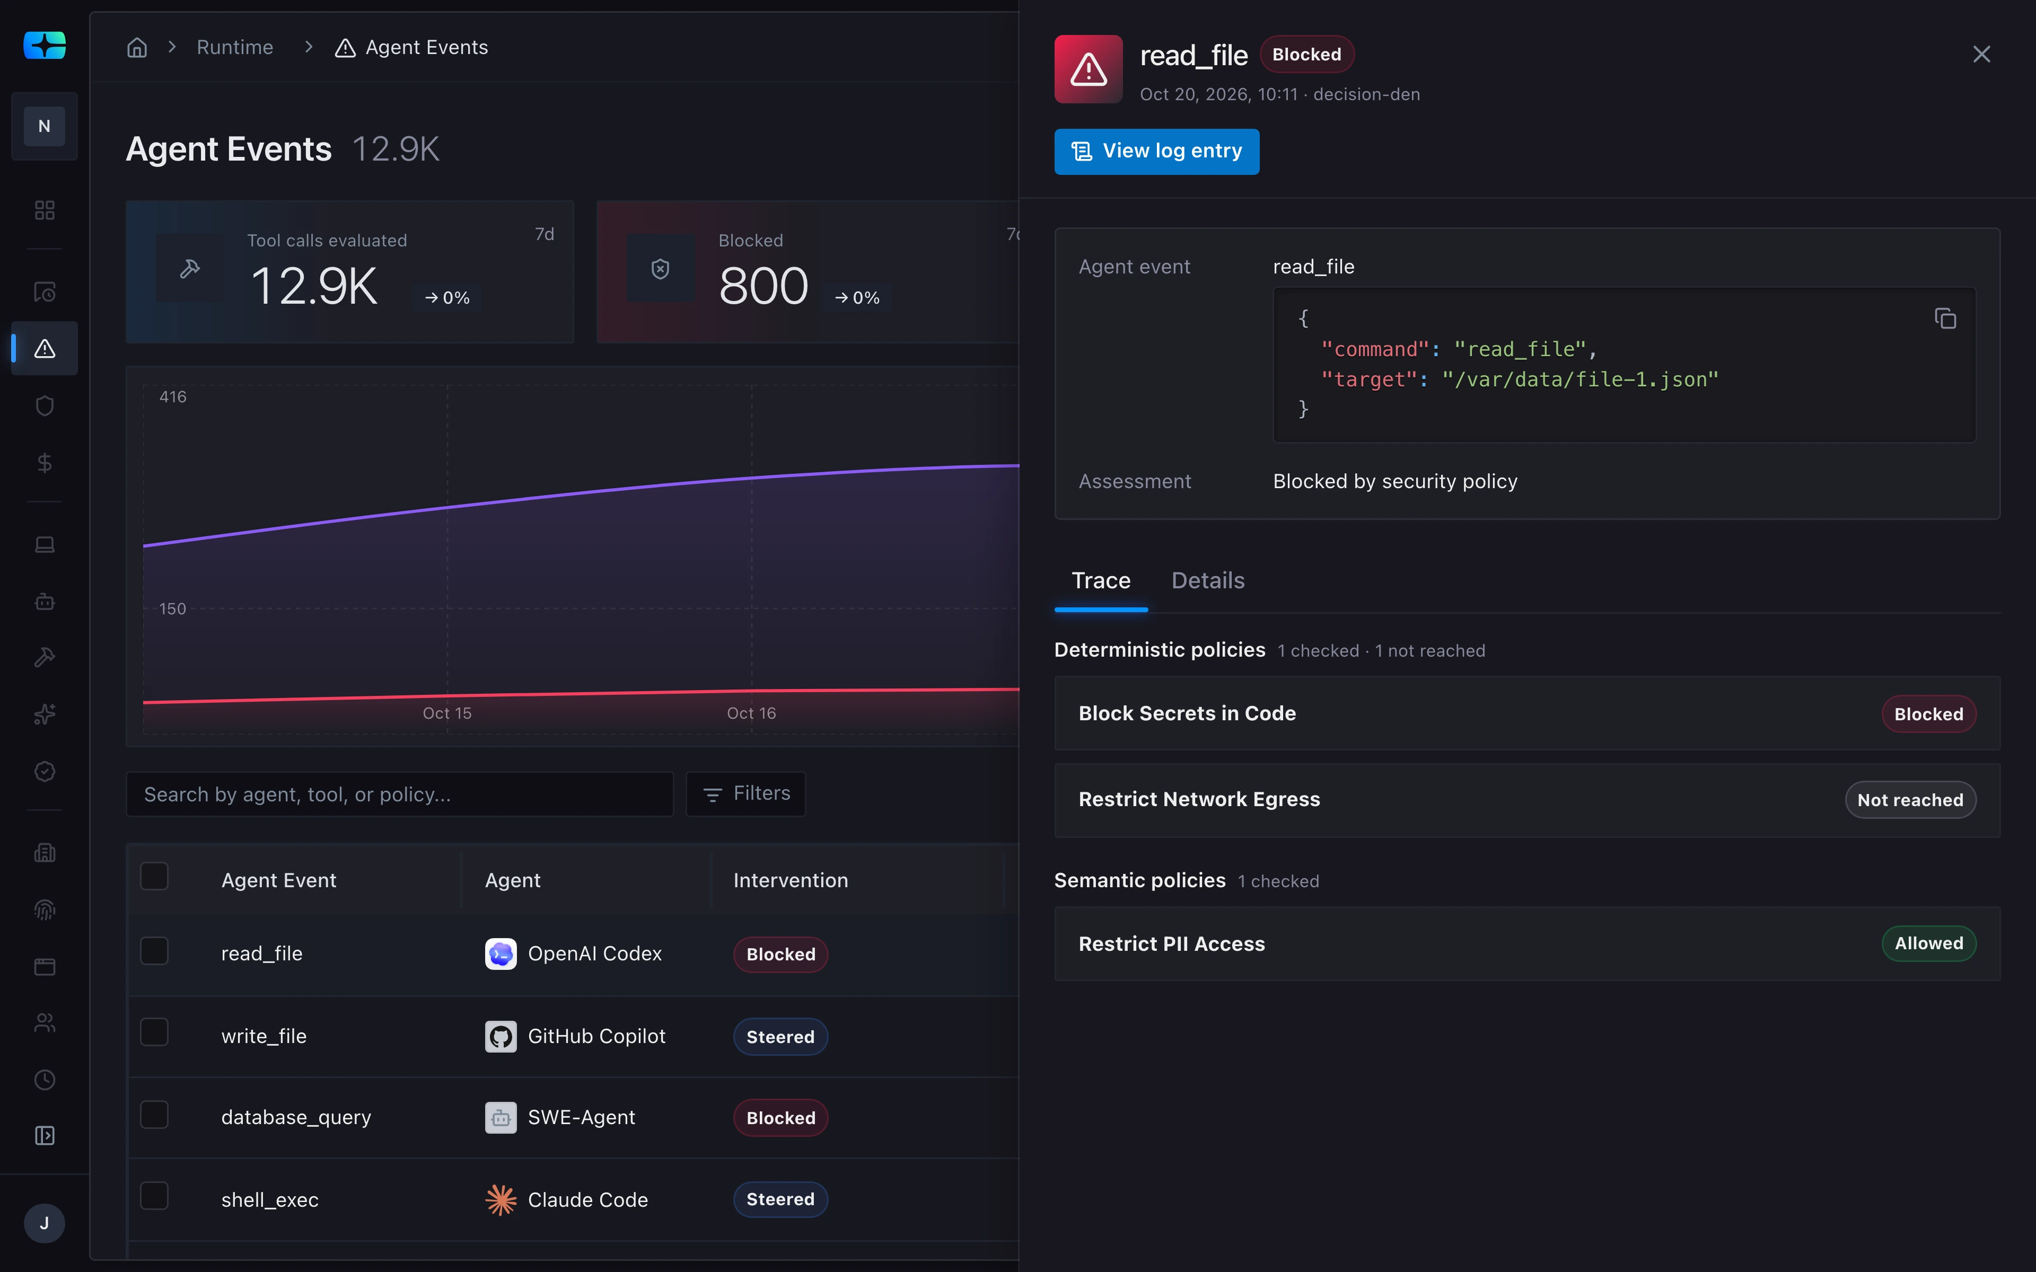Expand the Block Secrets in Code policy
This screenshot has height=1272, width=2036.
[1527, 713]
